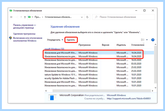Select the security update dated 16.04.2020
The height and width of the screenshot is (111, 165).
(x=99, y=56)
